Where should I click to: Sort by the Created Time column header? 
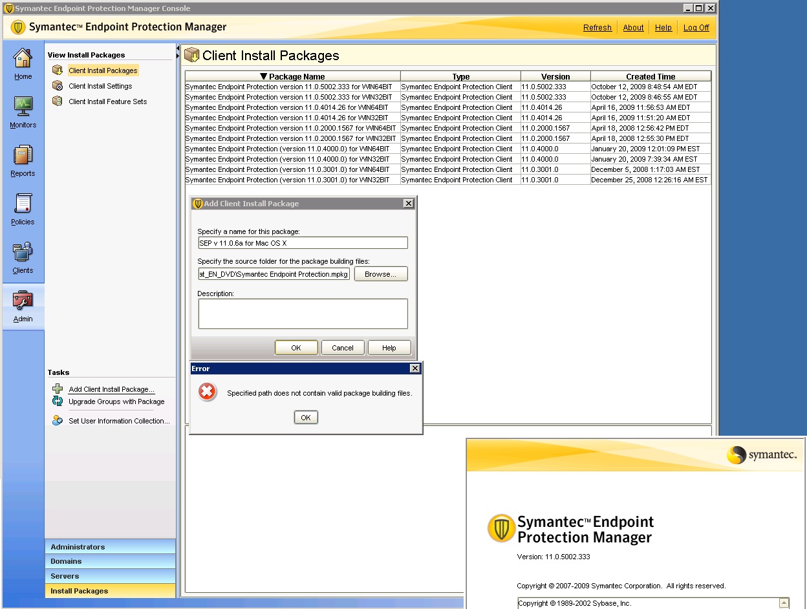pos(651,76)
